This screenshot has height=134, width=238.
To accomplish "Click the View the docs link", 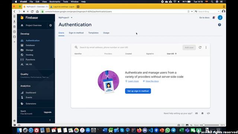I will pyautogui.click(x=152, y=81).
